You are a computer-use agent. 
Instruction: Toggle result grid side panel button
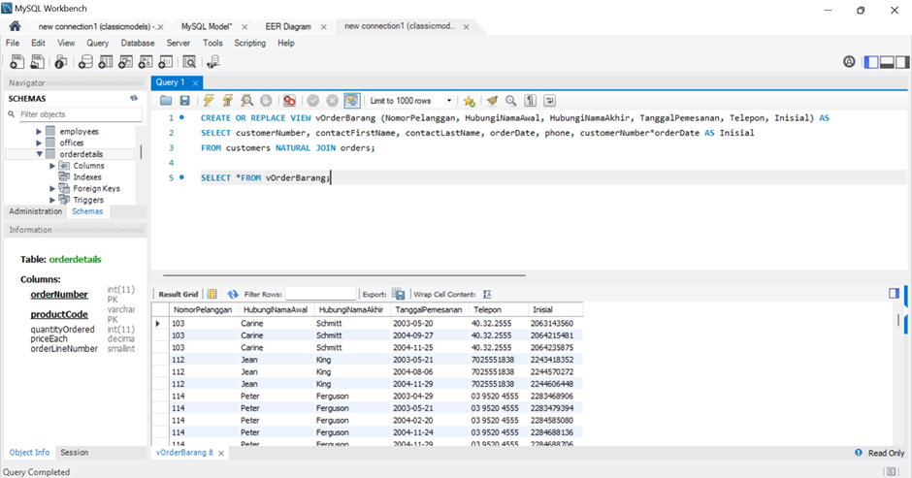coord(894,294)
